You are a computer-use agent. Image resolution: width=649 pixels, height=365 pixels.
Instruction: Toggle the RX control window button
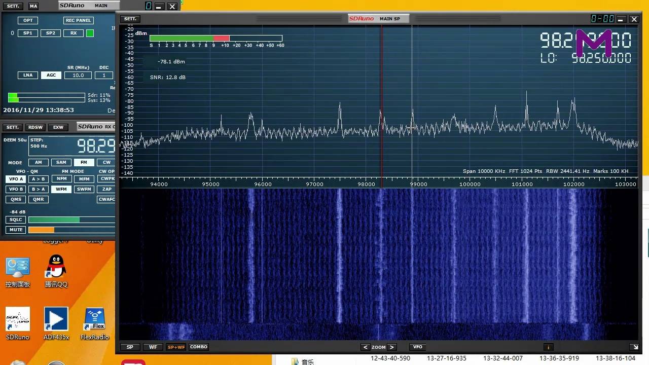[x=74, y=33]
